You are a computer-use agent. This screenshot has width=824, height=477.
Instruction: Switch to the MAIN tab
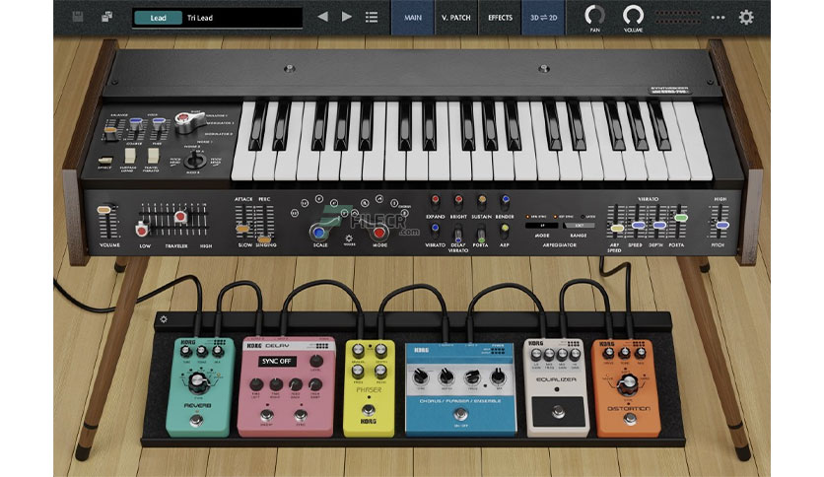coord(413,18)
